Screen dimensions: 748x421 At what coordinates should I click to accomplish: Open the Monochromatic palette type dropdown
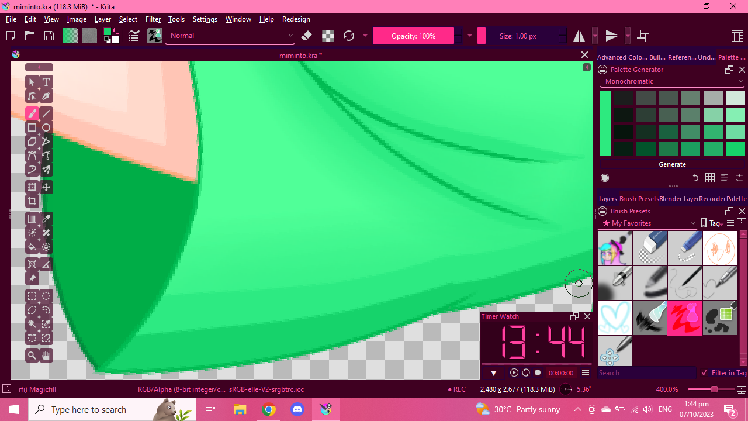[x=672, y=81]
